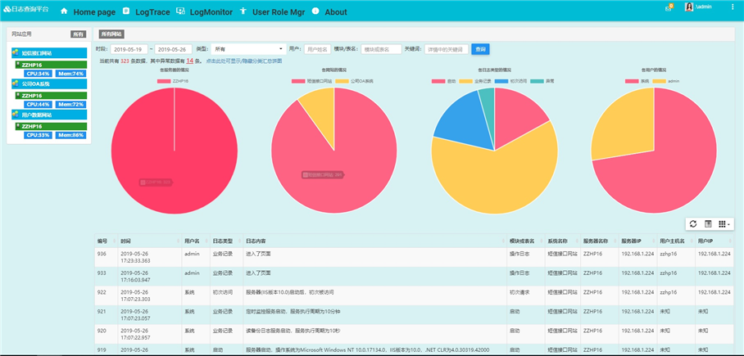The height and width of the screenshot is (356, 744).
Task: Click the end date field 2019-05-26
Action: tap(173, 49)
